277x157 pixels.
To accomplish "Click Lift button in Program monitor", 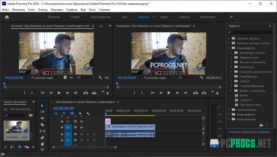I will 196,93.
